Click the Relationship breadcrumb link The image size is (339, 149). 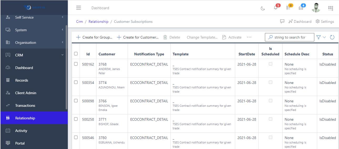pos(98,22)
